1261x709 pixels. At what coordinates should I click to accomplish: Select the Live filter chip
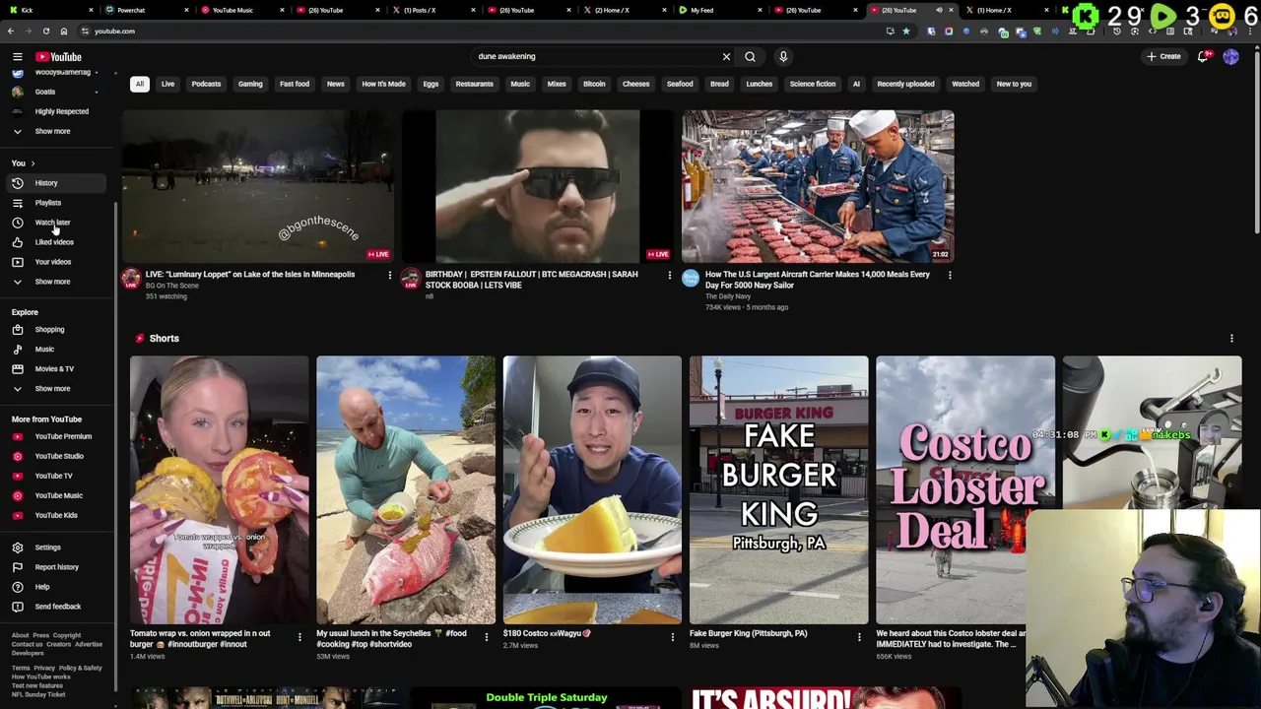coord(167,84)
